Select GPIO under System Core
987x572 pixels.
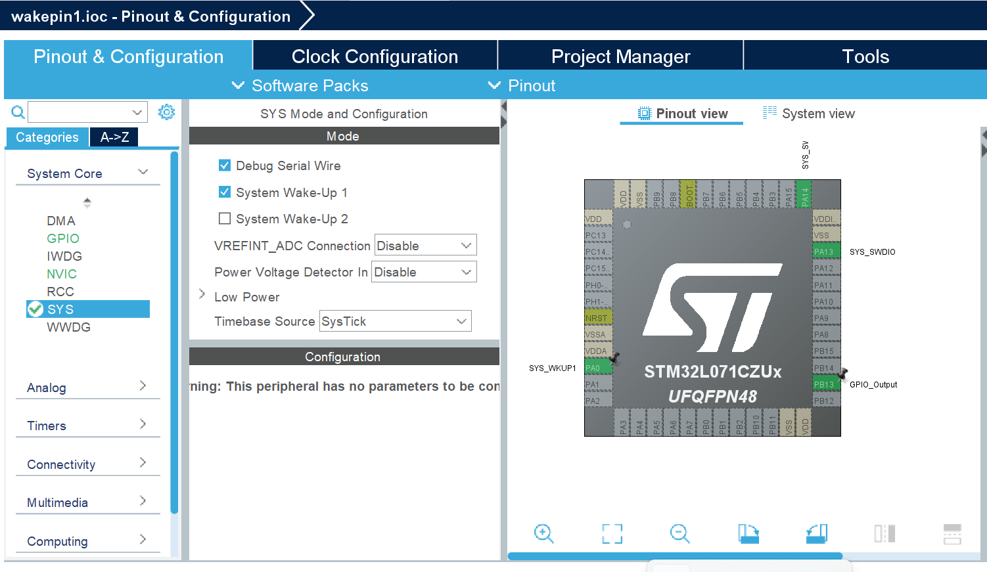pos(62,238)
